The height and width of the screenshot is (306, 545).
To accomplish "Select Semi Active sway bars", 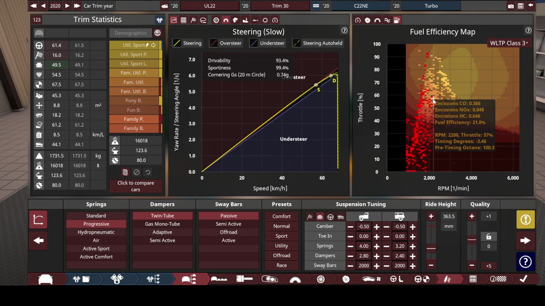I will pos(229,224).
